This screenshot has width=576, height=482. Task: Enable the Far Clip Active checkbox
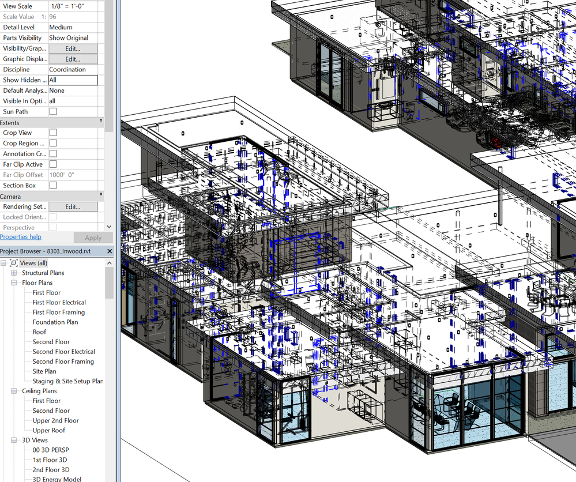pyautogui.click(x=53, y=164)
